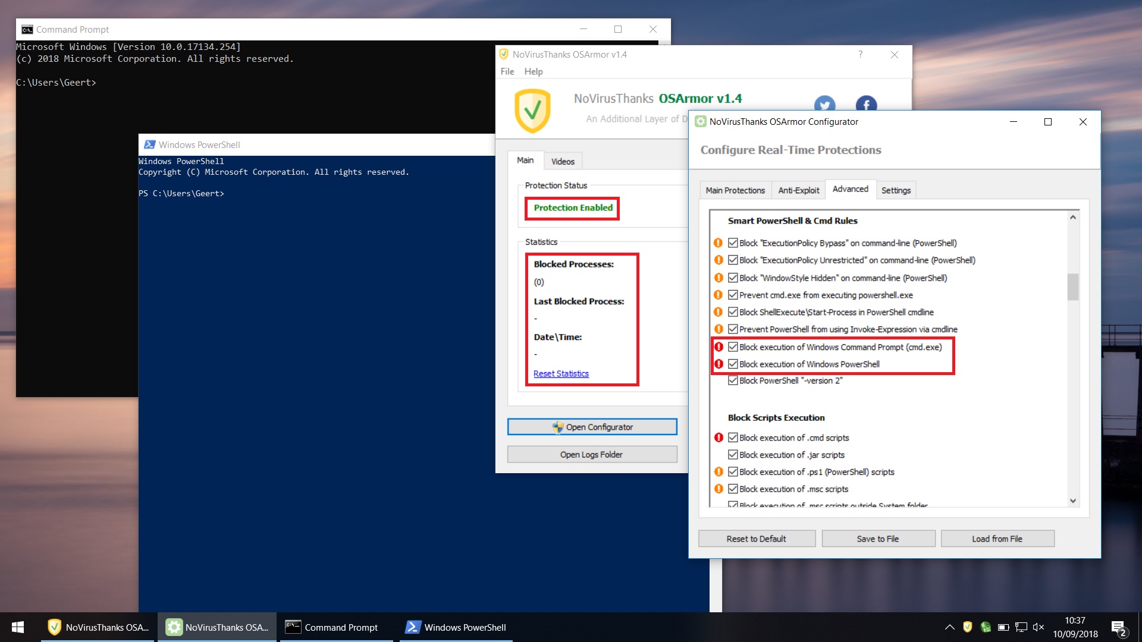Uncheck Block execution of Windows PowerShell

point(733,364)
